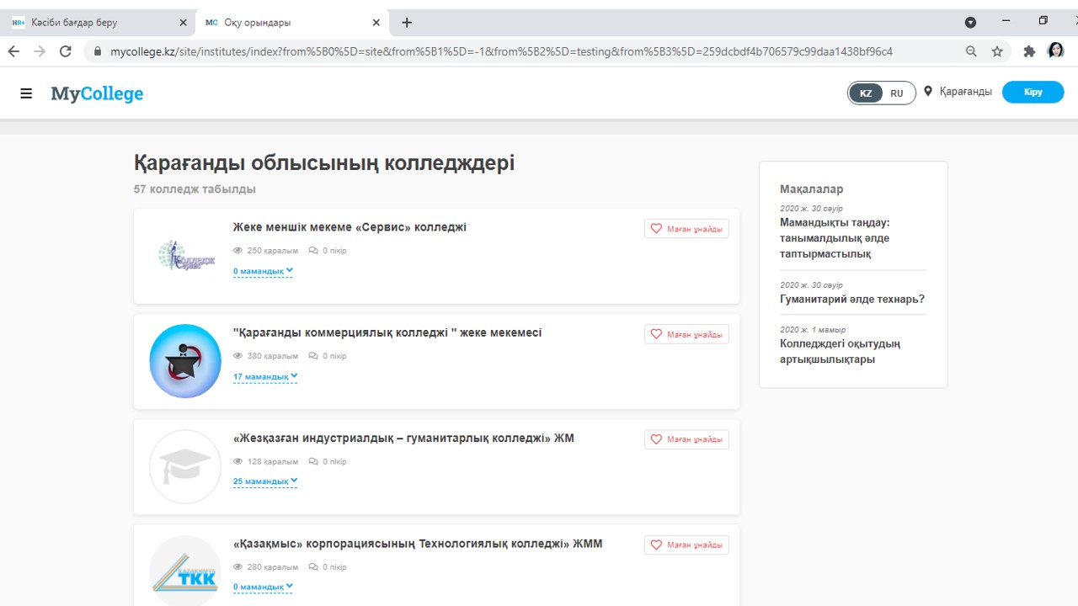The height and width of the screenshot is (606, 1078).
Task: Click the MyCollege logo
Action: (97, 93)
